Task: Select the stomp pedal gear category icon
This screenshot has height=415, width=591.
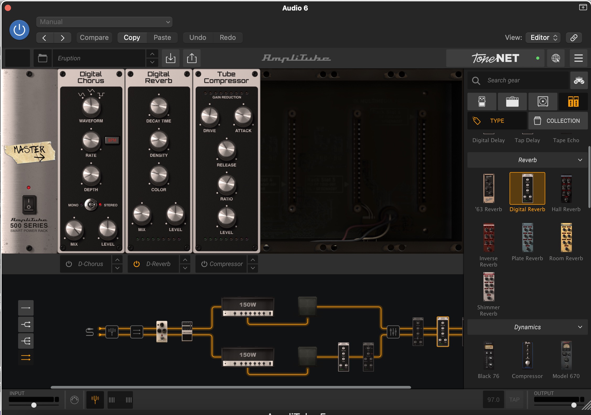Action: 482,102
